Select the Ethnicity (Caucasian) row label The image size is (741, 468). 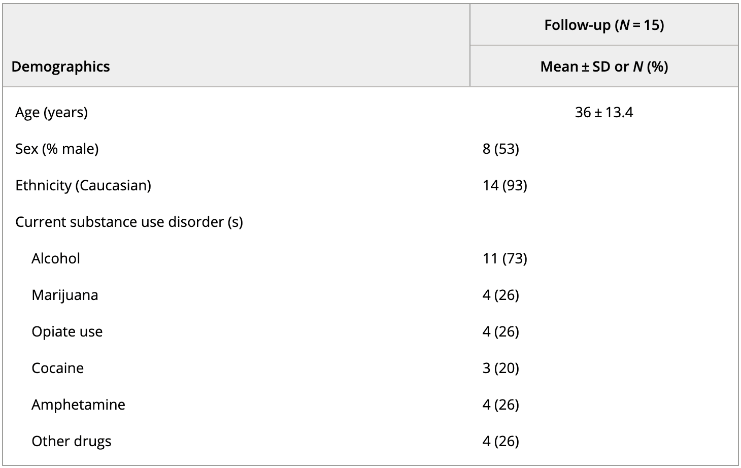pos(83,185)
